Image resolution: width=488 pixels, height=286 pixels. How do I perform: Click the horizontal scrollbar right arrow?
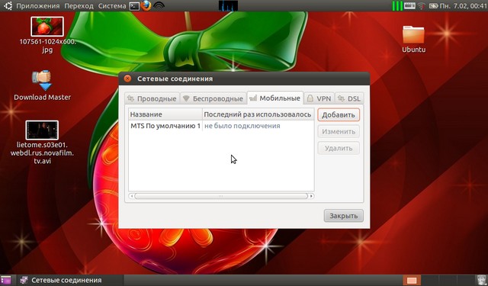coord(311,196)
